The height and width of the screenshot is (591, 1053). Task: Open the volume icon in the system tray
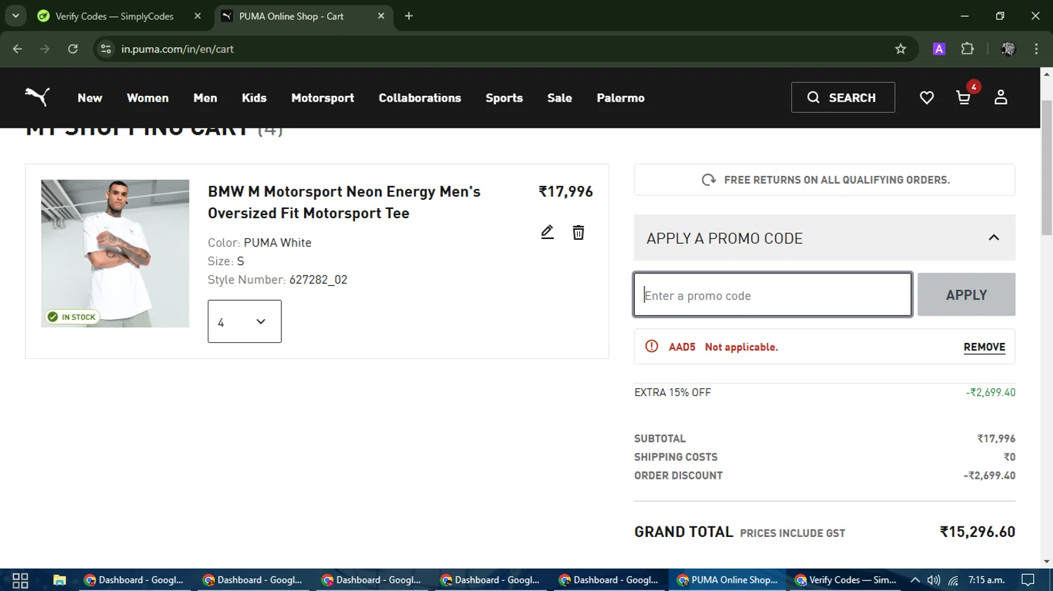pos(933,580)
